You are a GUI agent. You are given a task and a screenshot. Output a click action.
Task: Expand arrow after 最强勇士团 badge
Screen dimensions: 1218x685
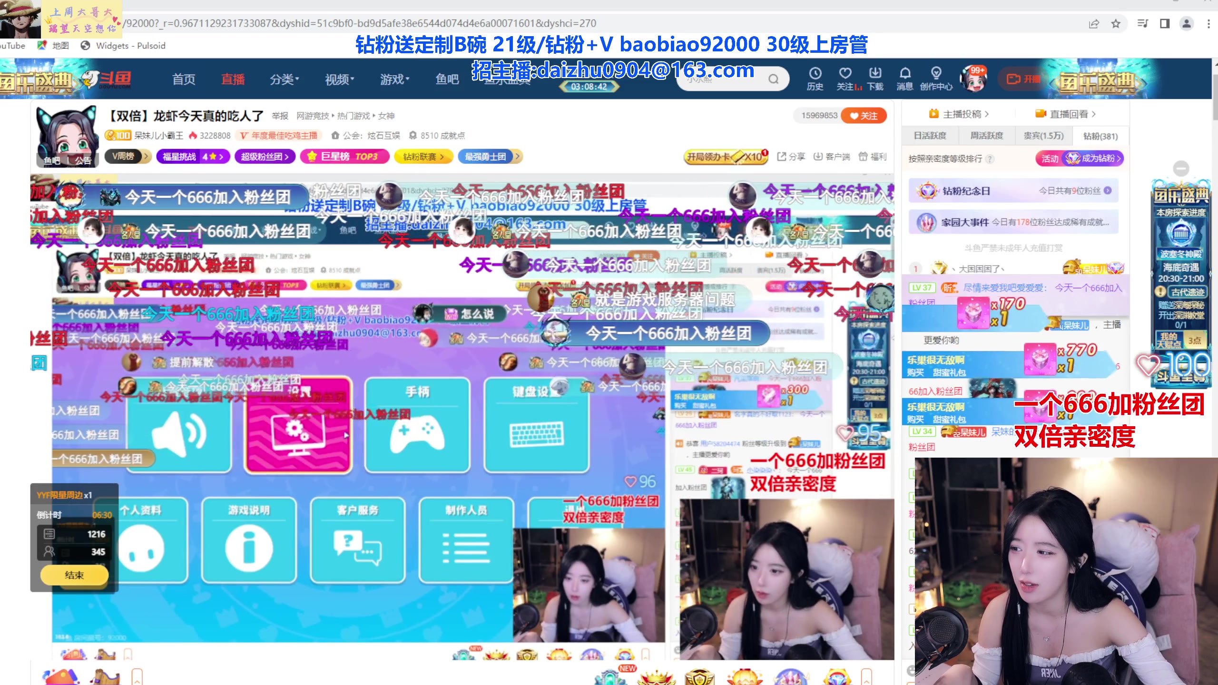pos(517,157)
